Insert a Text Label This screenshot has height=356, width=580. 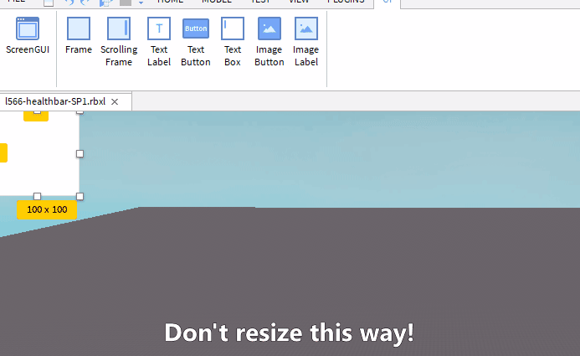click(x=159, y=41)
